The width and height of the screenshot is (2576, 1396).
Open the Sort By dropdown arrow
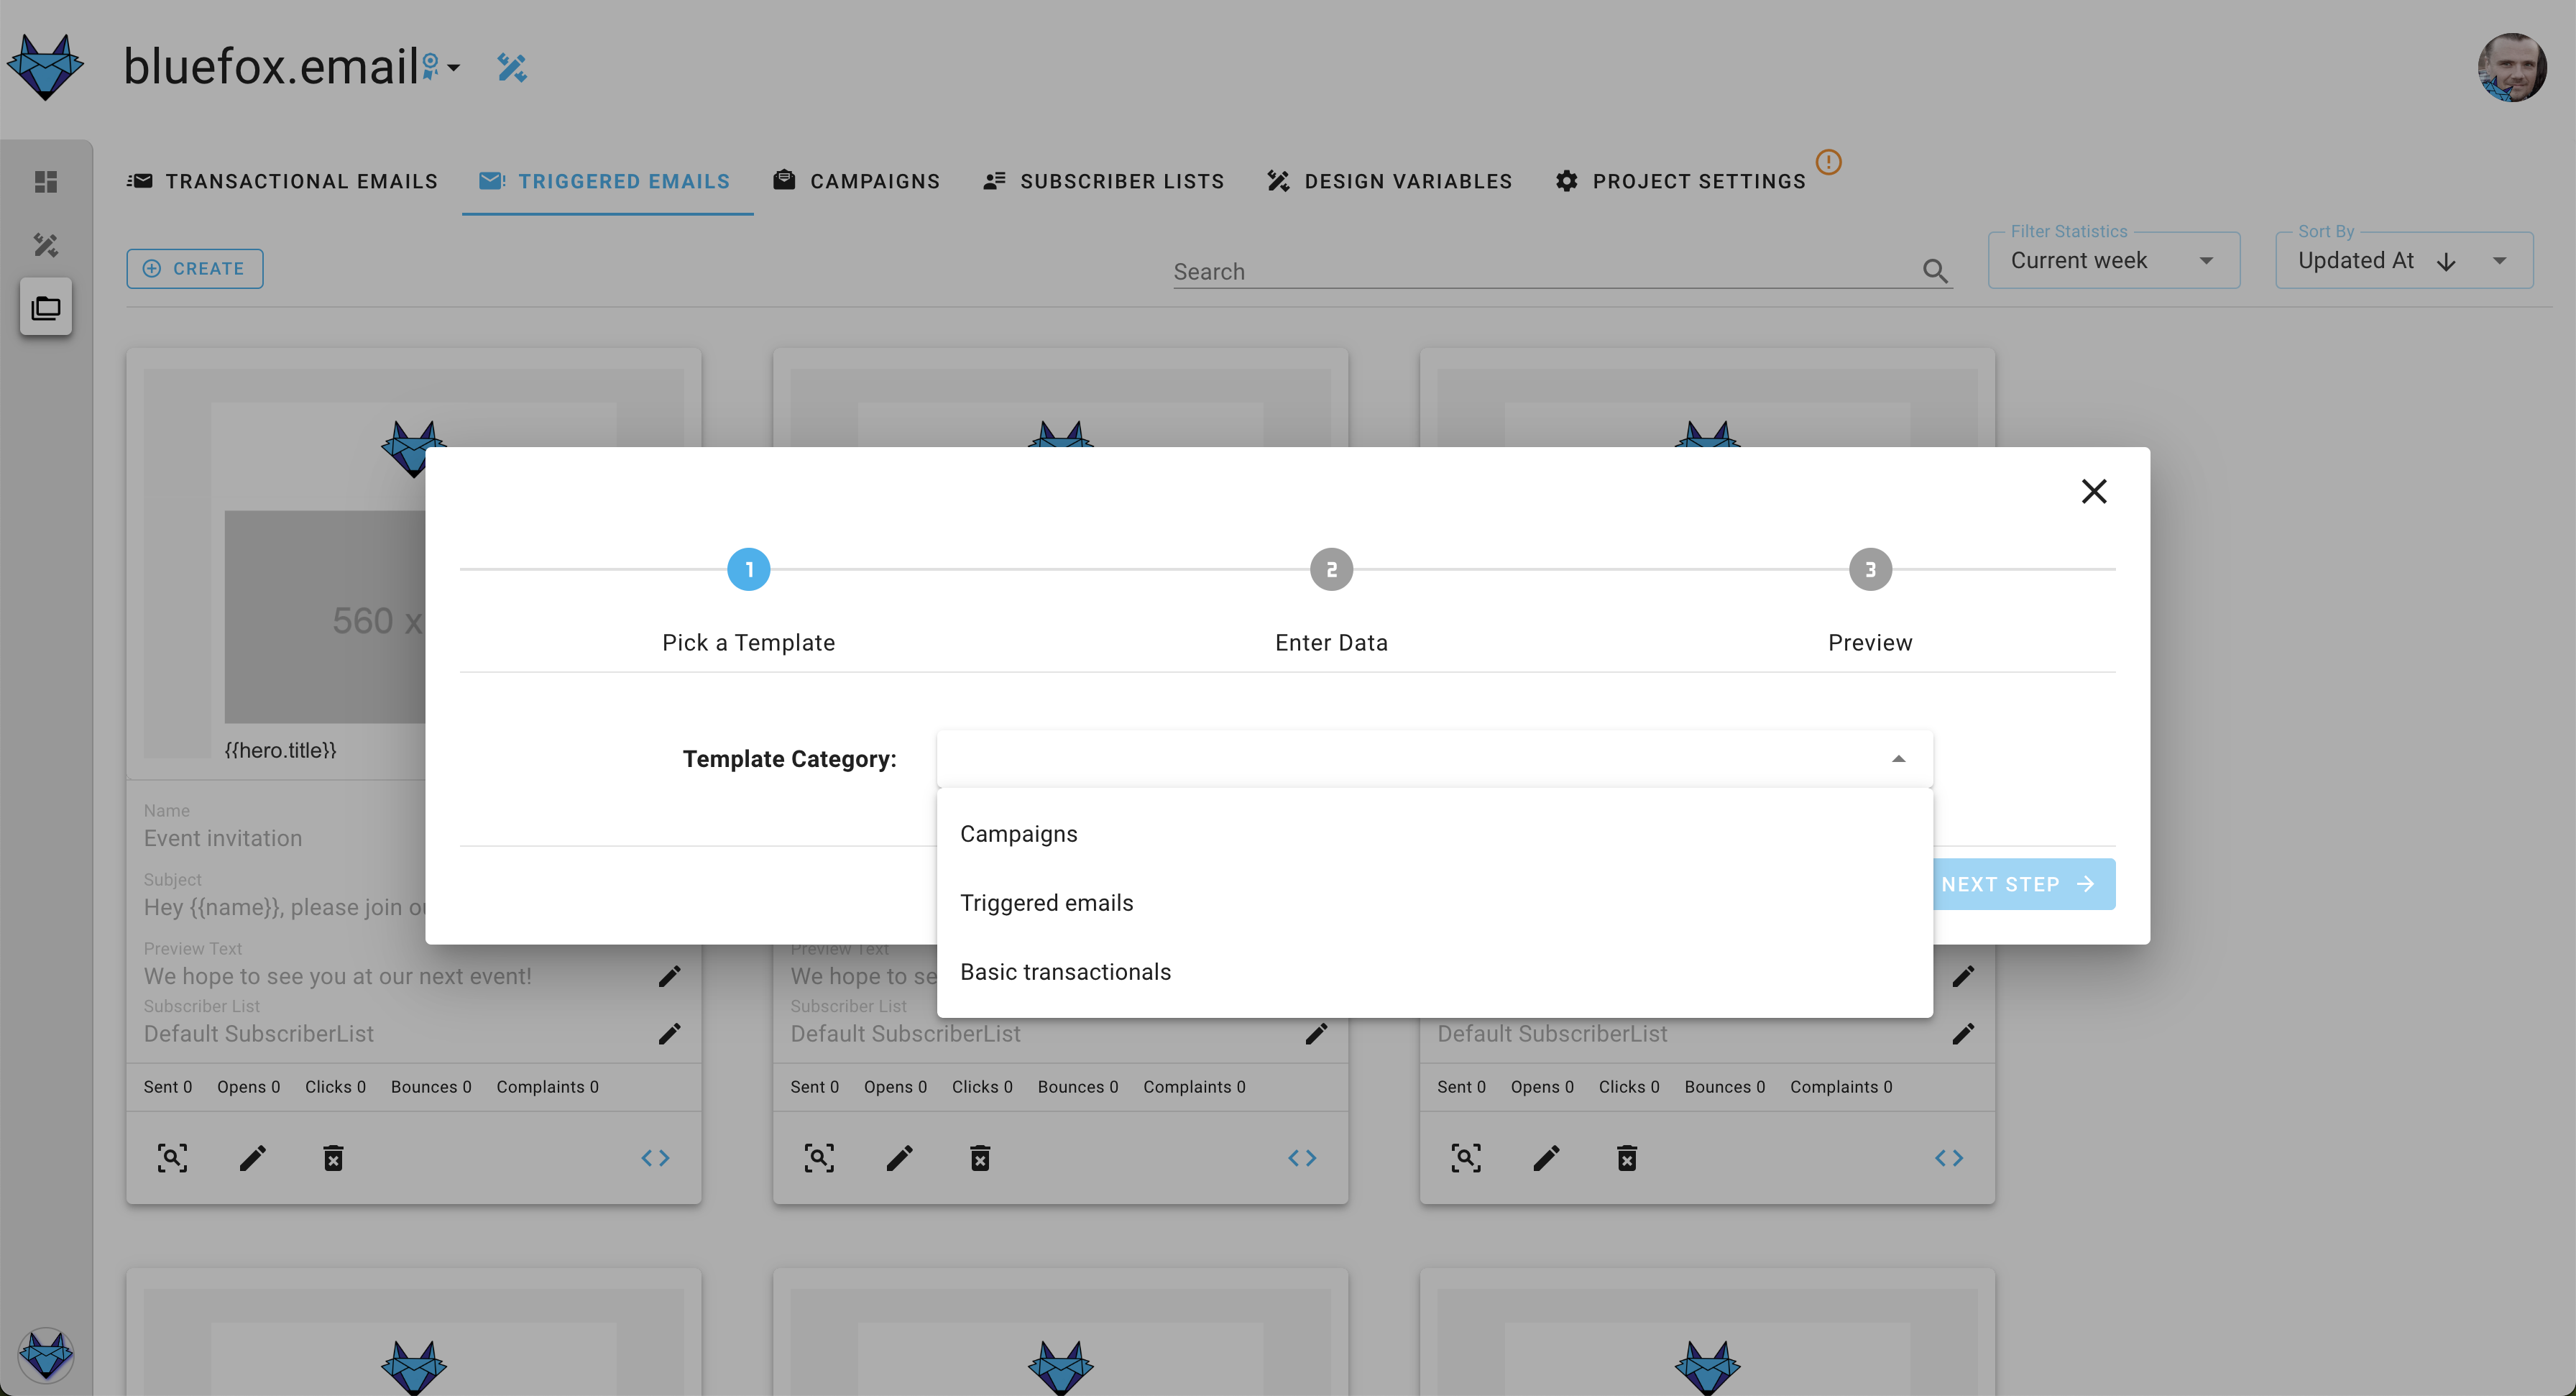(2499, 261)
